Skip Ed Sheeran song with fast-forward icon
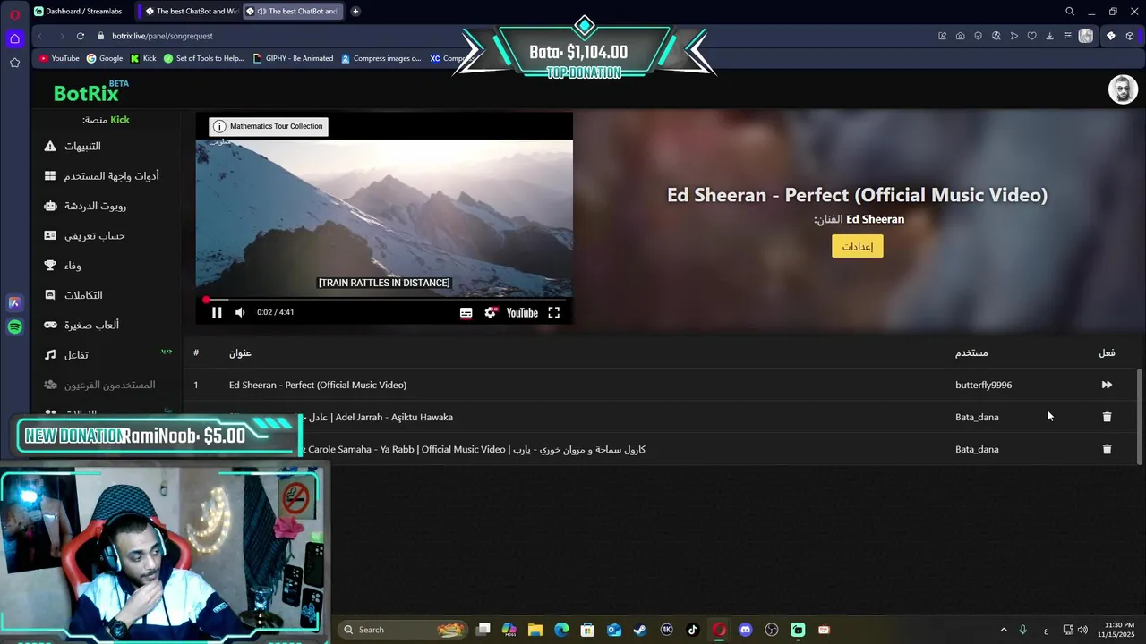This screenshot has height=644, width=1146. click(x=1107, y=385)
